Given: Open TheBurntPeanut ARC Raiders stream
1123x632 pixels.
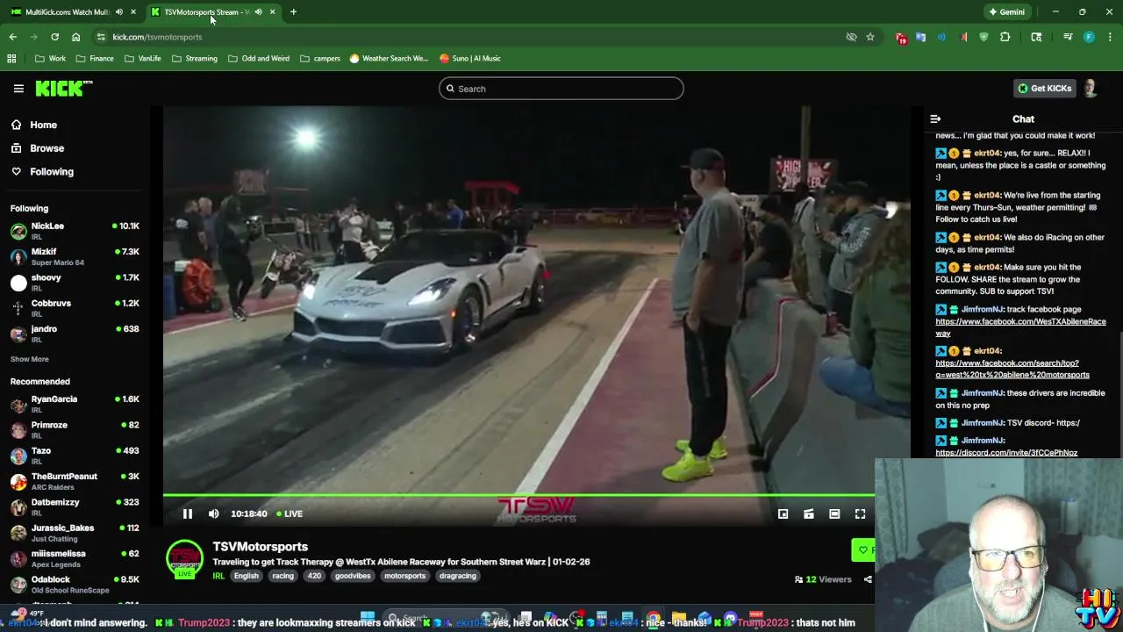Looking at the screenshot, I should pos(75,481).
